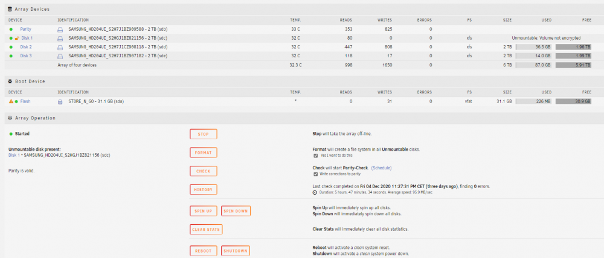The image size is (604, 258).
Task: Click the FORMAT button
Action: point(204,153)
